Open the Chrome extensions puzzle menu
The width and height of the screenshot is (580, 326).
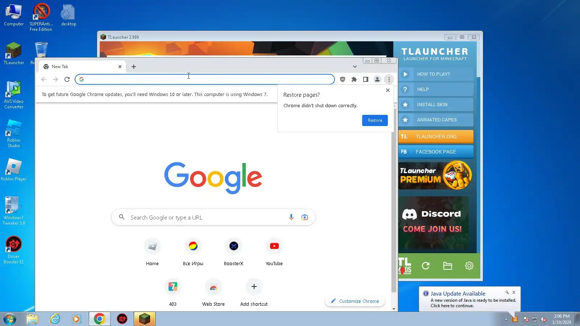(354, 79)
